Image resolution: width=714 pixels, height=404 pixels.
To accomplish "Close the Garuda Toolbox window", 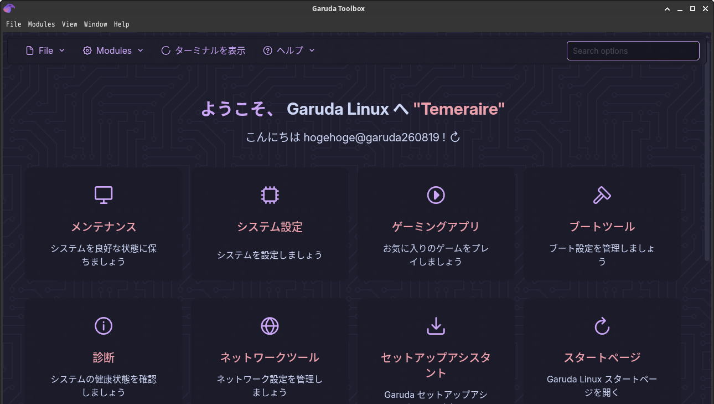I will (x=705, y=8).
